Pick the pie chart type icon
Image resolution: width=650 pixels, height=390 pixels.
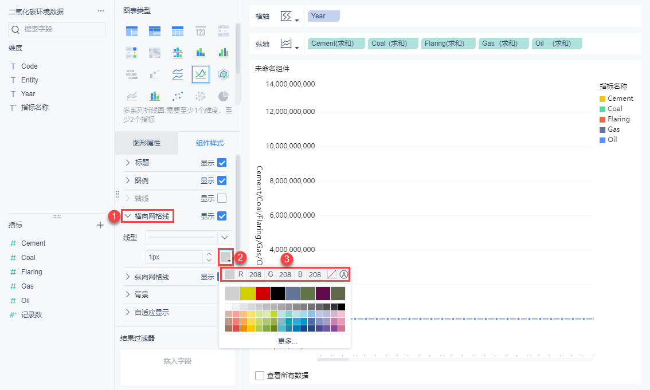[x=224, y=96]
